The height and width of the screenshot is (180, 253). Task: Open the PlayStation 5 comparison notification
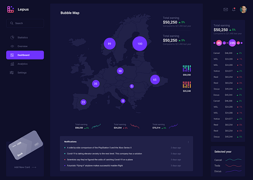99,148
